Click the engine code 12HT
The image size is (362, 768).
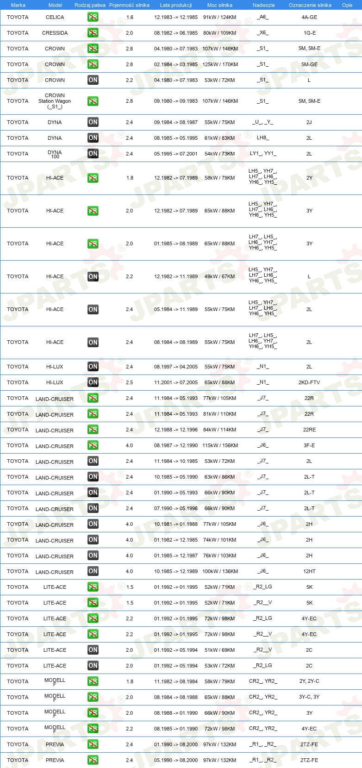[x=309, y=571]
